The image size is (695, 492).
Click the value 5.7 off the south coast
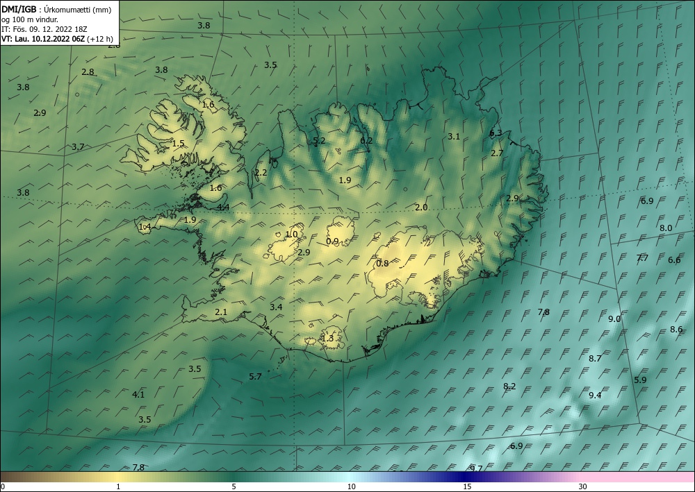[255, 377]
